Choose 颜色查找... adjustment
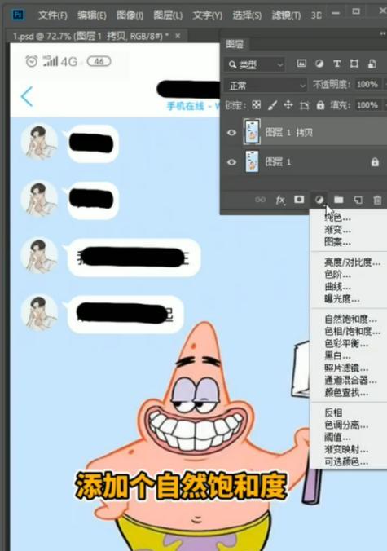This screenshot has width=387, height=551. pos(346,392)
